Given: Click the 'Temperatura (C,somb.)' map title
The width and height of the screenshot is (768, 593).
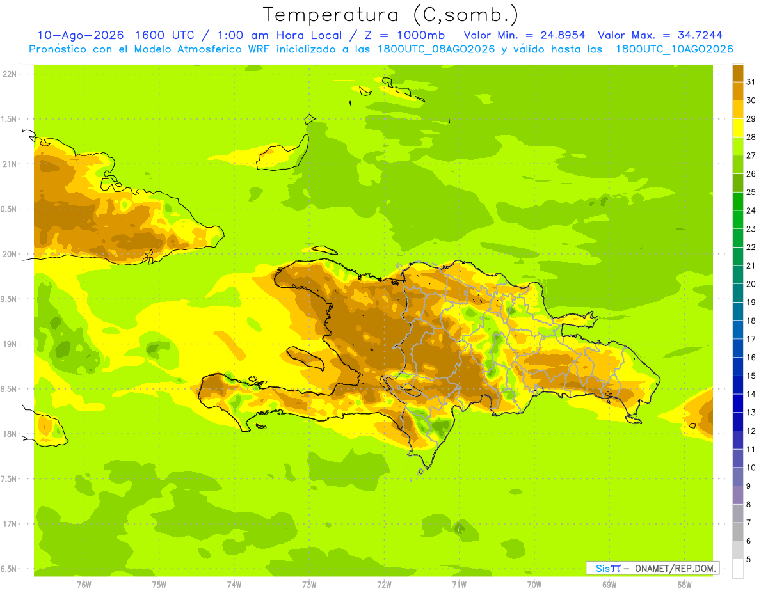Looking at the screenshot, I should 391,15.
